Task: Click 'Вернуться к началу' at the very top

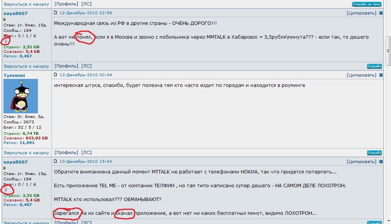Action: (26, 4)
